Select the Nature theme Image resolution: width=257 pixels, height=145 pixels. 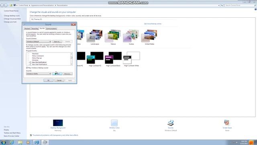pos(113,37)
